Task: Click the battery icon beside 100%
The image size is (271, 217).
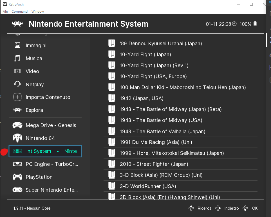Action: (255, 24)
